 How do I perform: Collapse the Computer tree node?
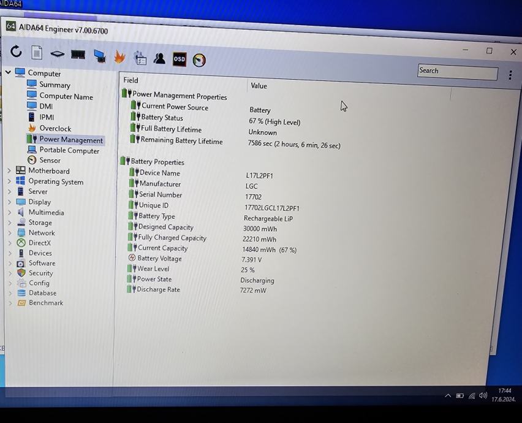(x=9, y=72)
